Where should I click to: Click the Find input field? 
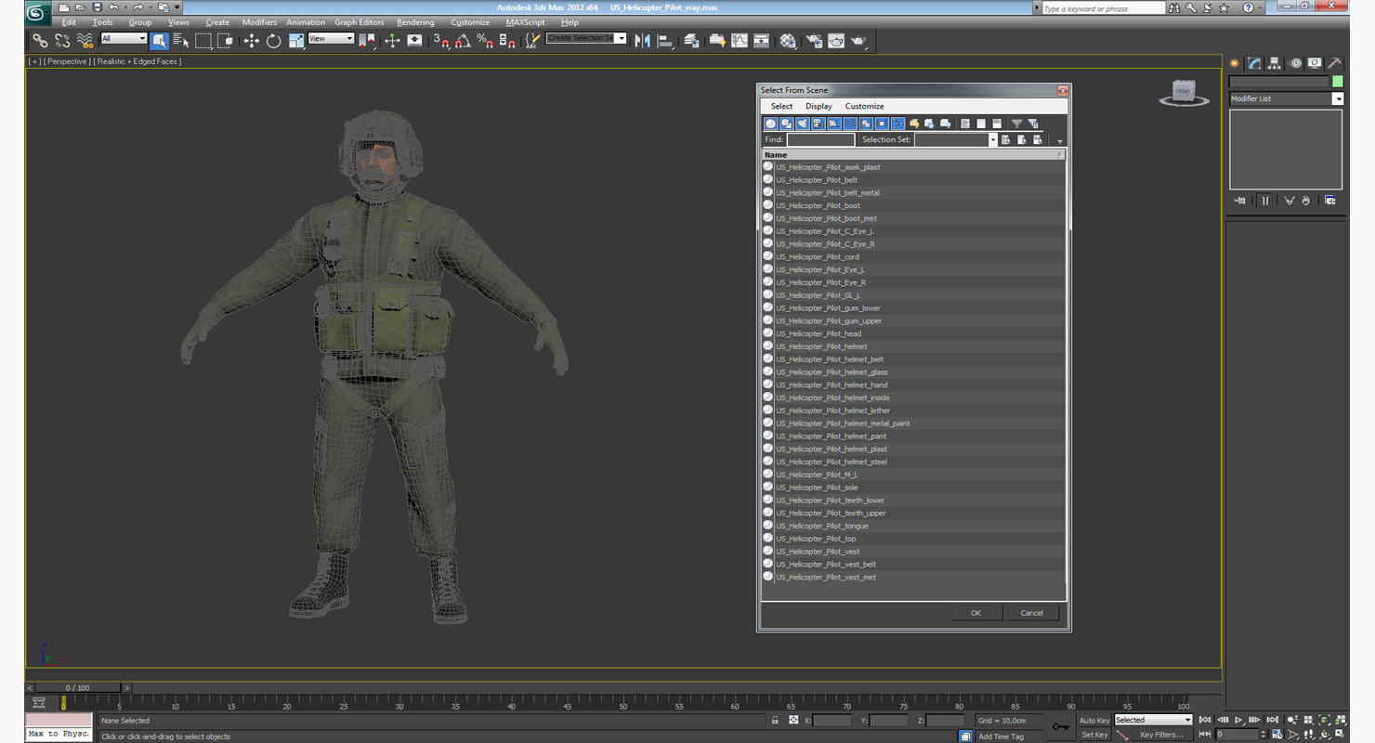(x=820, y=139)
